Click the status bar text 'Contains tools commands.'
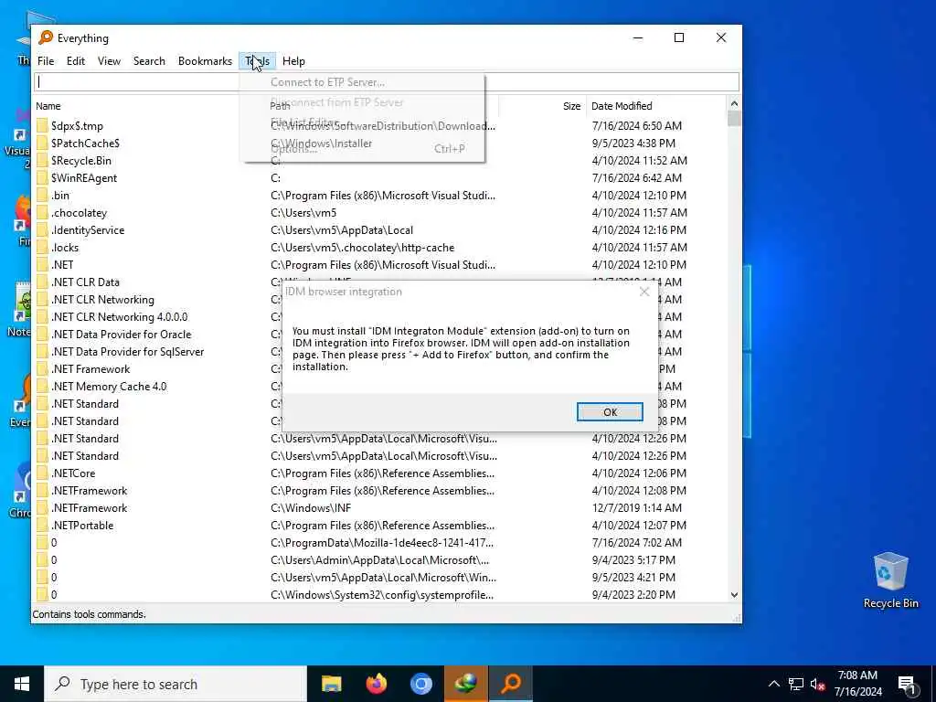 coord(89,614)
